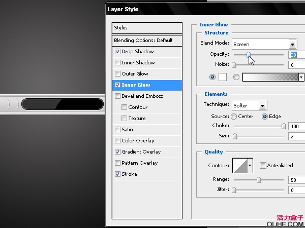The height and width of the screenshot is (228, 305).
Task: Click the Noise slider handle
Action: pyautogui.click(x=234, y=65)
